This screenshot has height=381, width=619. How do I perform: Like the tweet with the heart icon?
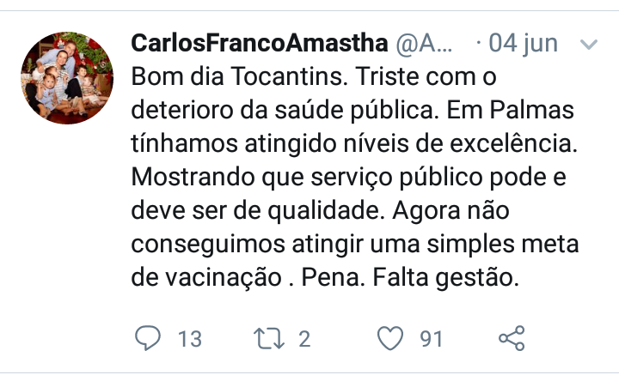click(x=391, y=338)
